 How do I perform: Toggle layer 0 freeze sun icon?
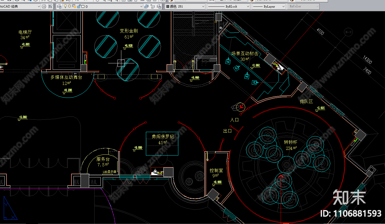(69, 6)
